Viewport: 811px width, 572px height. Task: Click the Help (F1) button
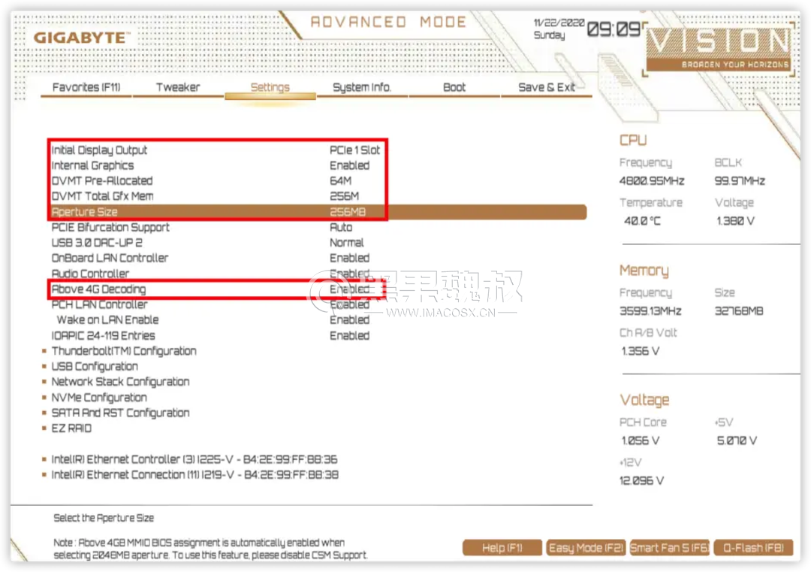coord(502,548)
